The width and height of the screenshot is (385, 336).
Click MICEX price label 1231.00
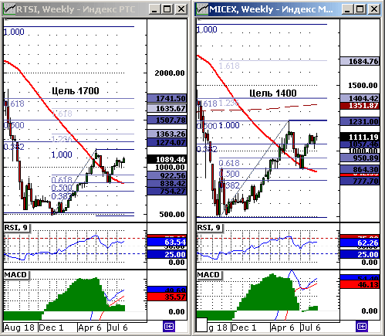pyautogui.click(x=360, y=121)
